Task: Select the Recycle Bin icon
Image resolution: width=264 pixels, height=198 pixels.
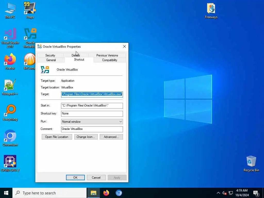Action: [x=251, y=164]
